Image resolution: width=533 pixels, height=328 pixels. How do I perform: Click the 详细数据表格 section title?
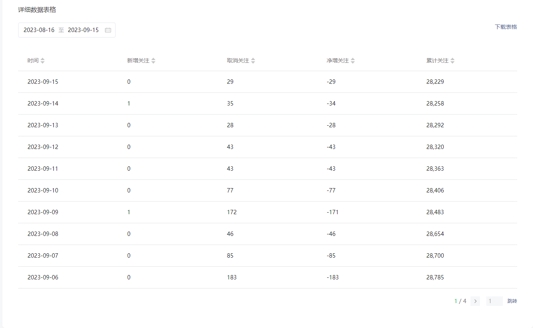point(37,10)
